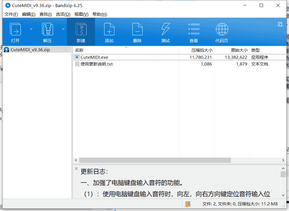
Task: Click the 添加 (Add) file icon
Action: click(x=109, y=29)
